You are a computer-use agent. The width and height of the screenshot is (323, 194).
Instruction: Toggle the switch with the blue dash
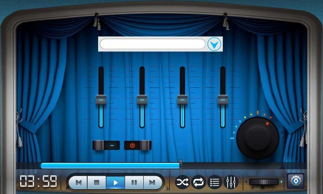106,145
